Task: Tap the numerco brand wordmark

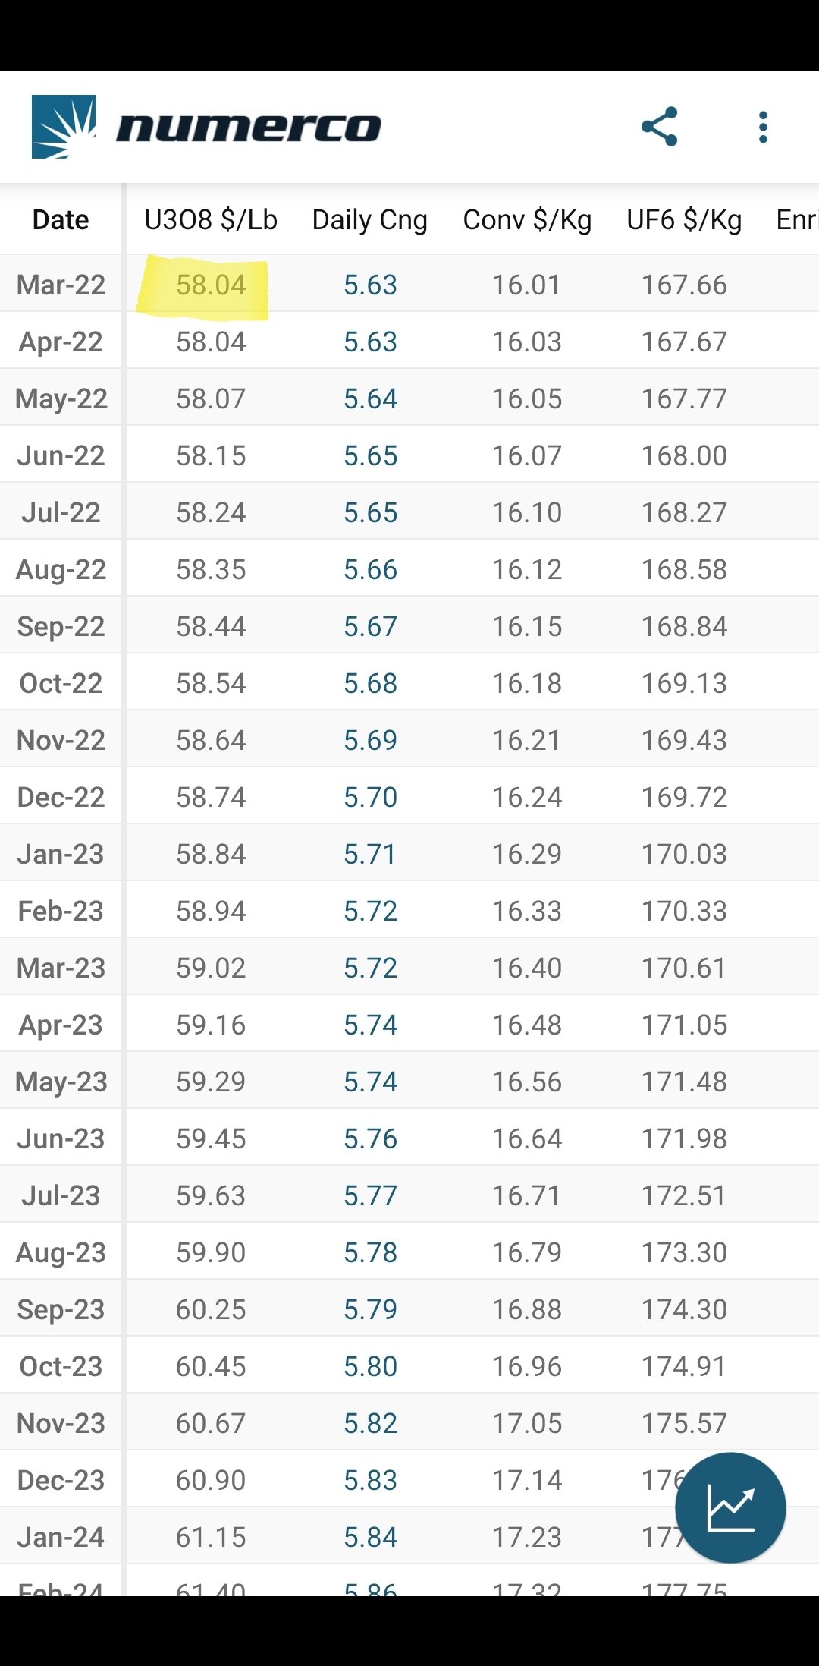Action: 249,128
